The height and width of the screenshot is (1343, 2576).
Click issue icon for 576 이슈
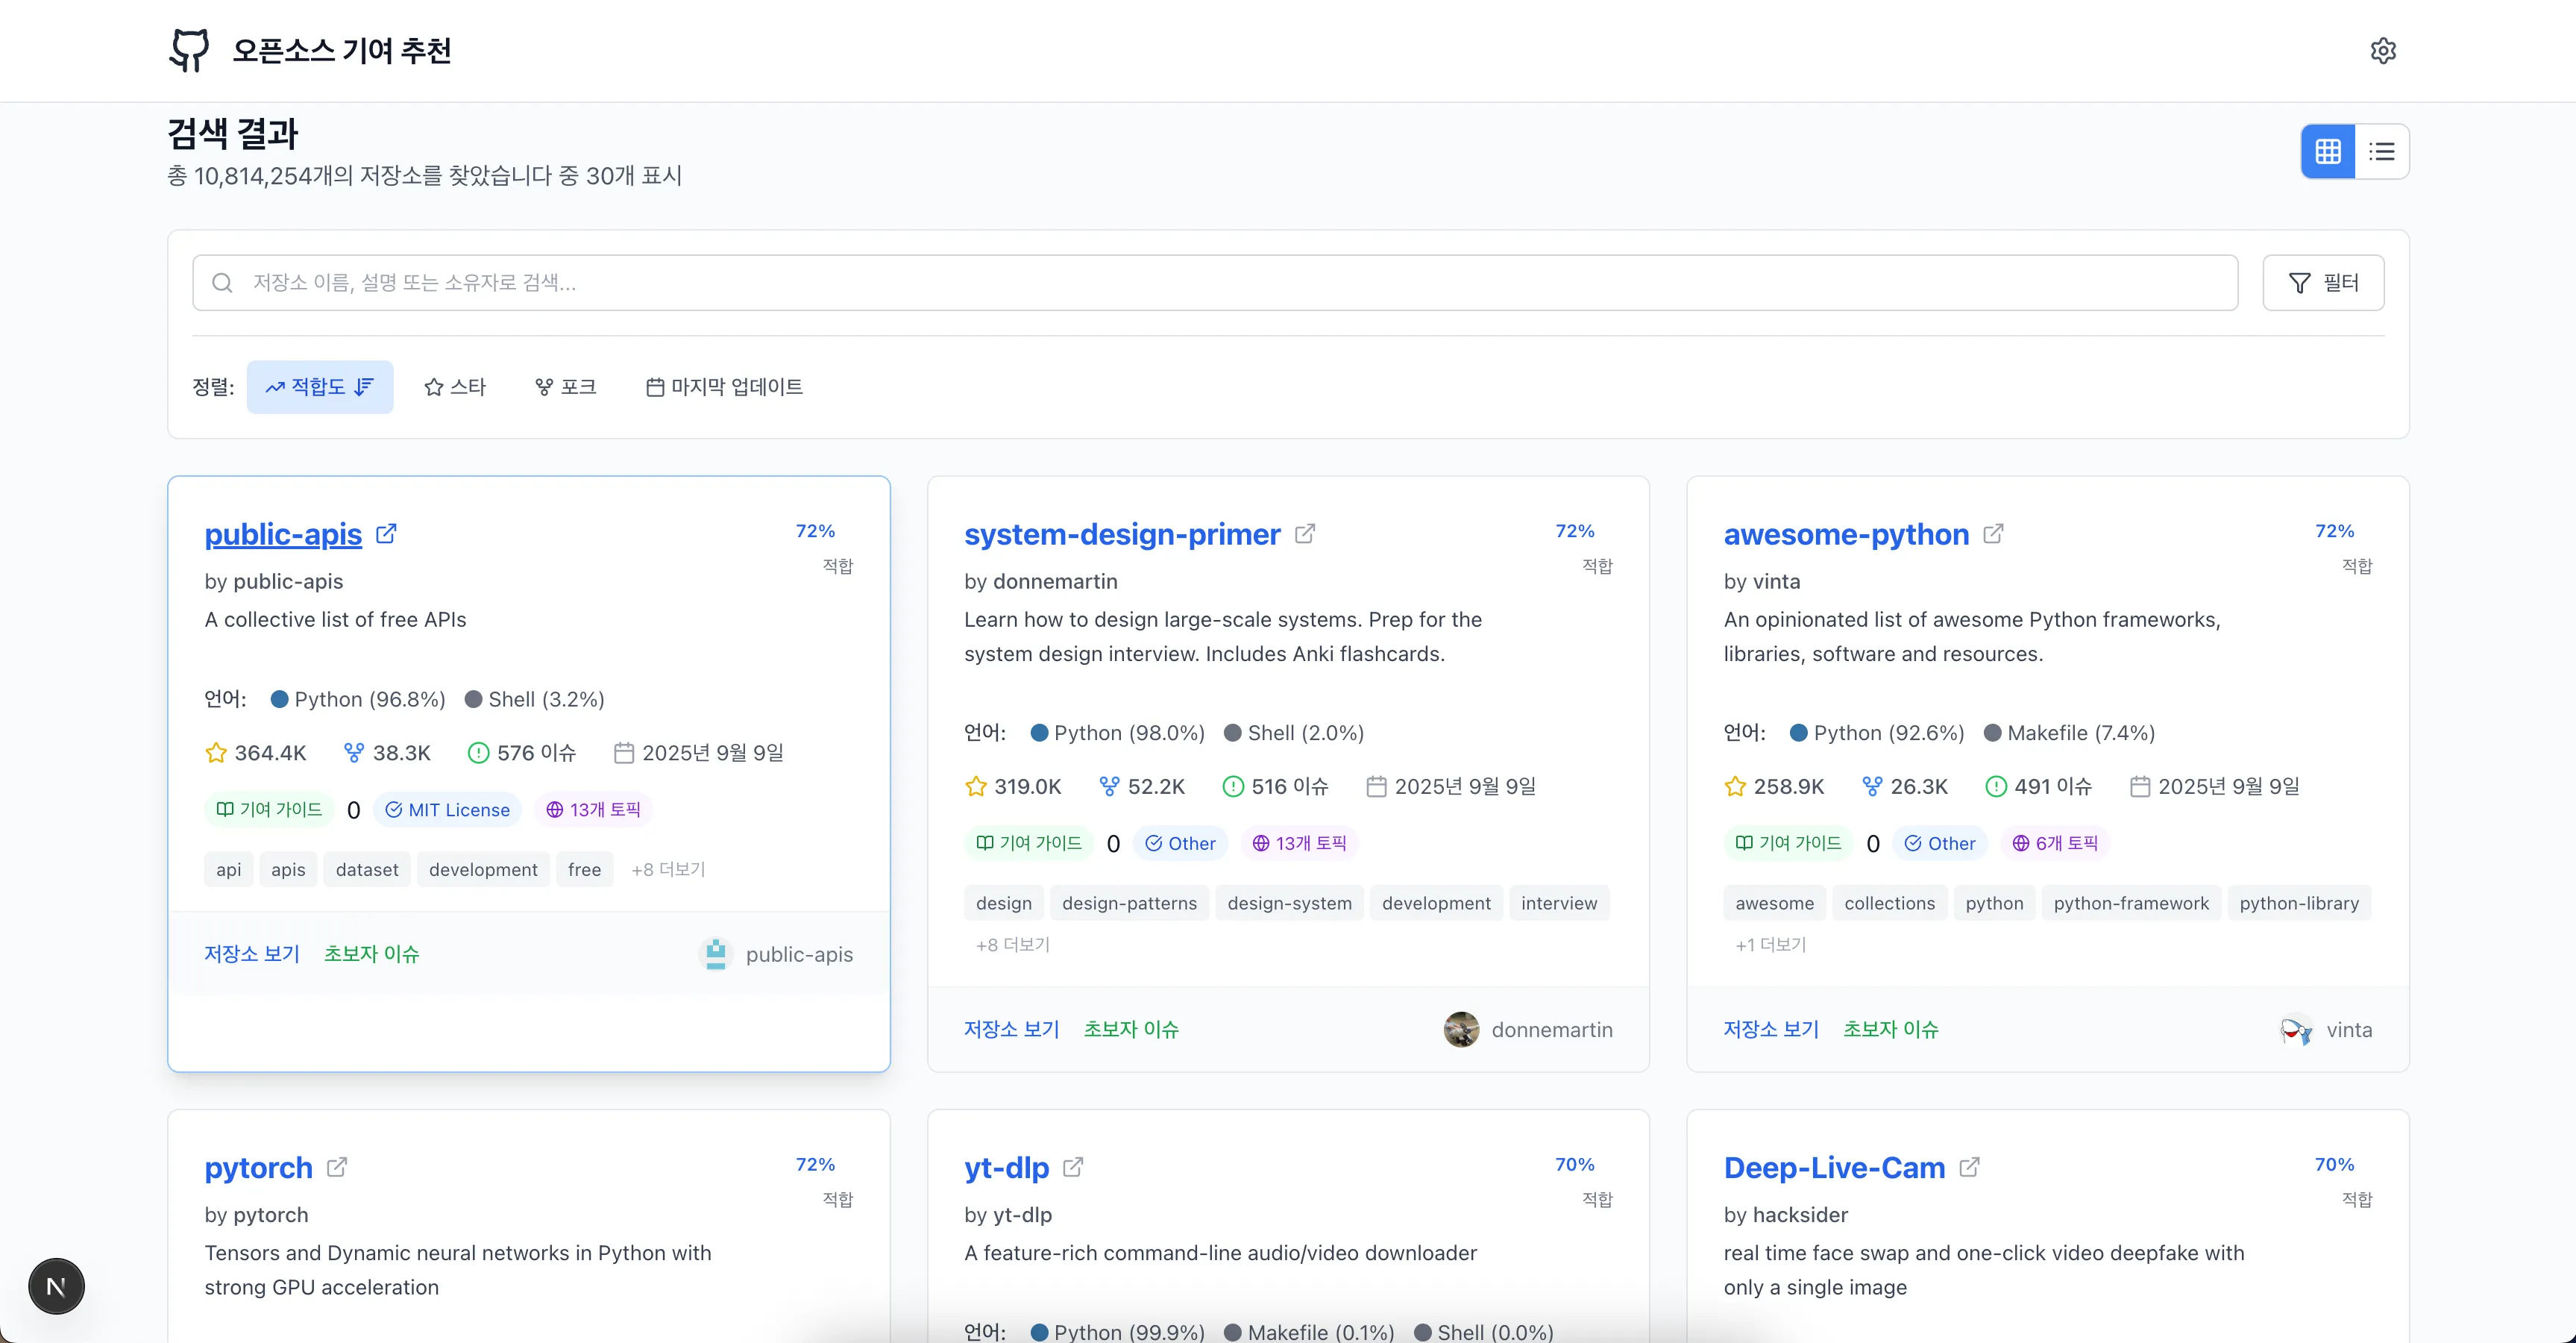pyautogui.click(x=478, y=753)
